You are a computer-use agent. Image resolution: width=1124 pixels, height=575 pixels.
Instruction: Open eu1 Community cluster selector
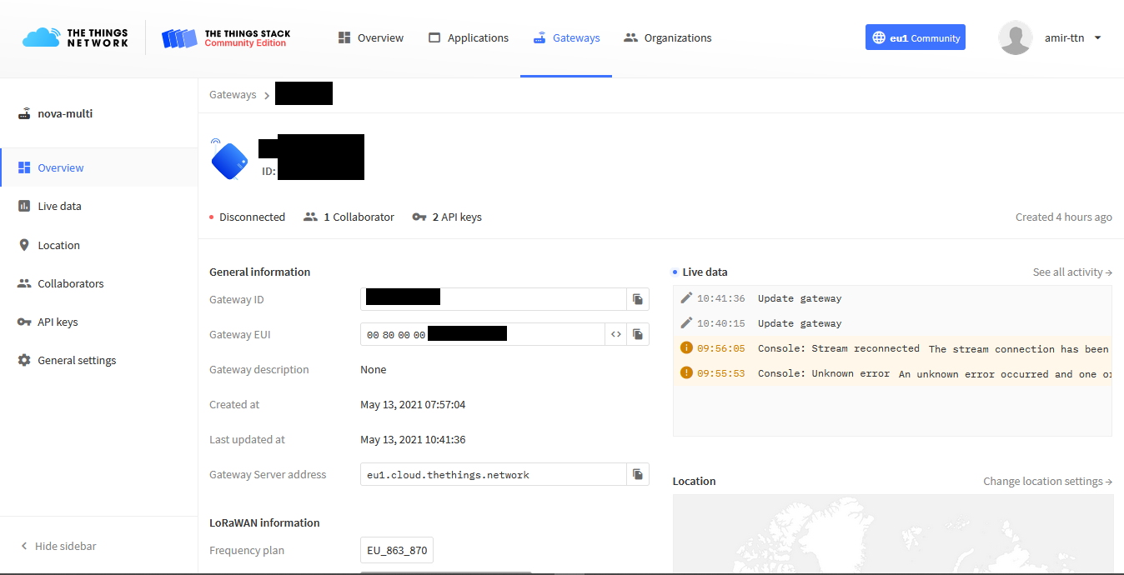(x=915, y=37)
